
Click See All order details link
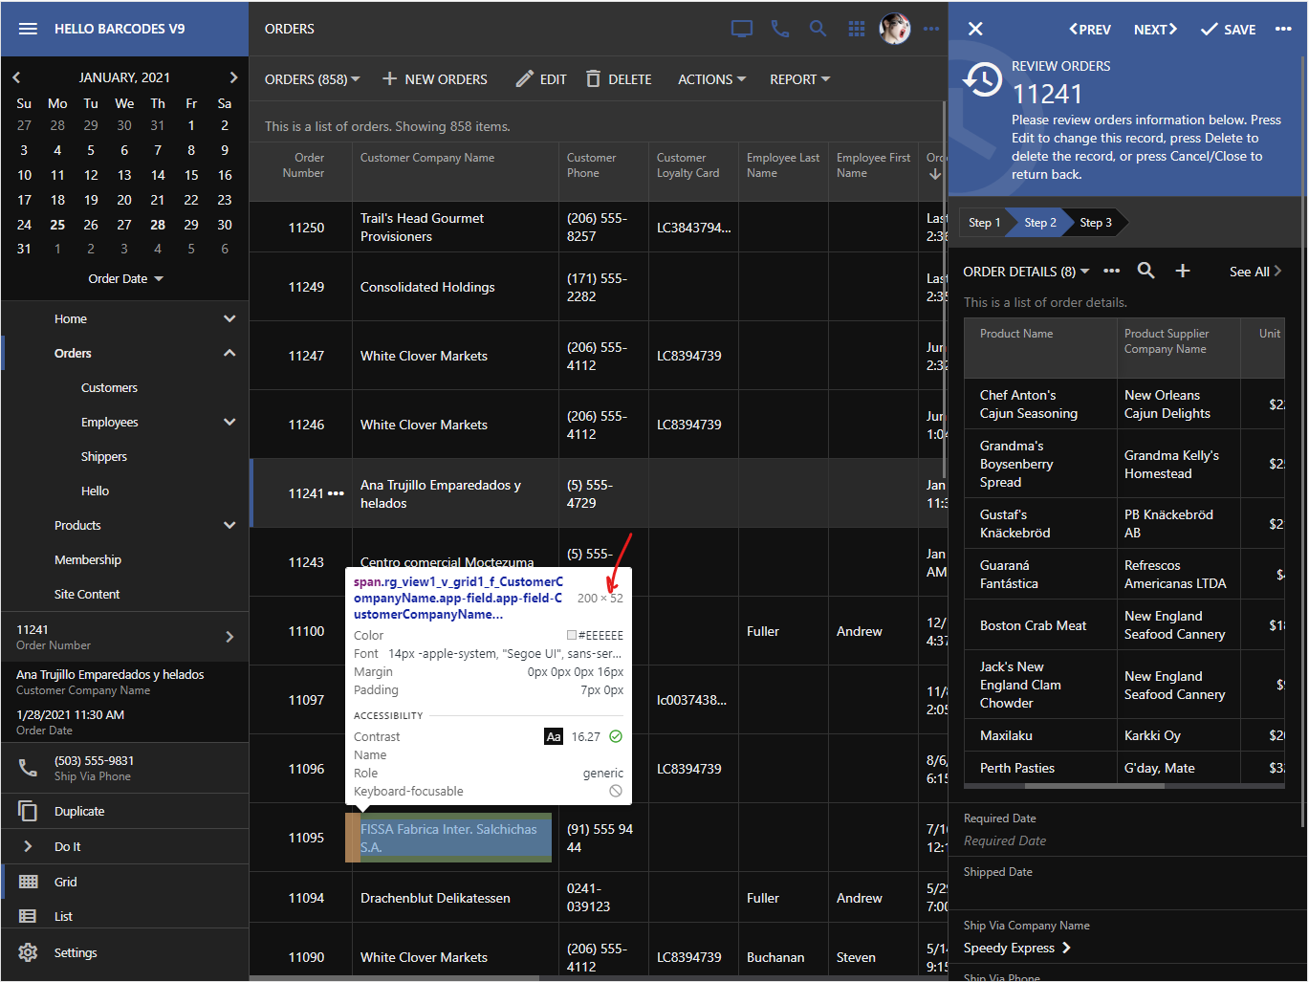tap(1254, 272)
